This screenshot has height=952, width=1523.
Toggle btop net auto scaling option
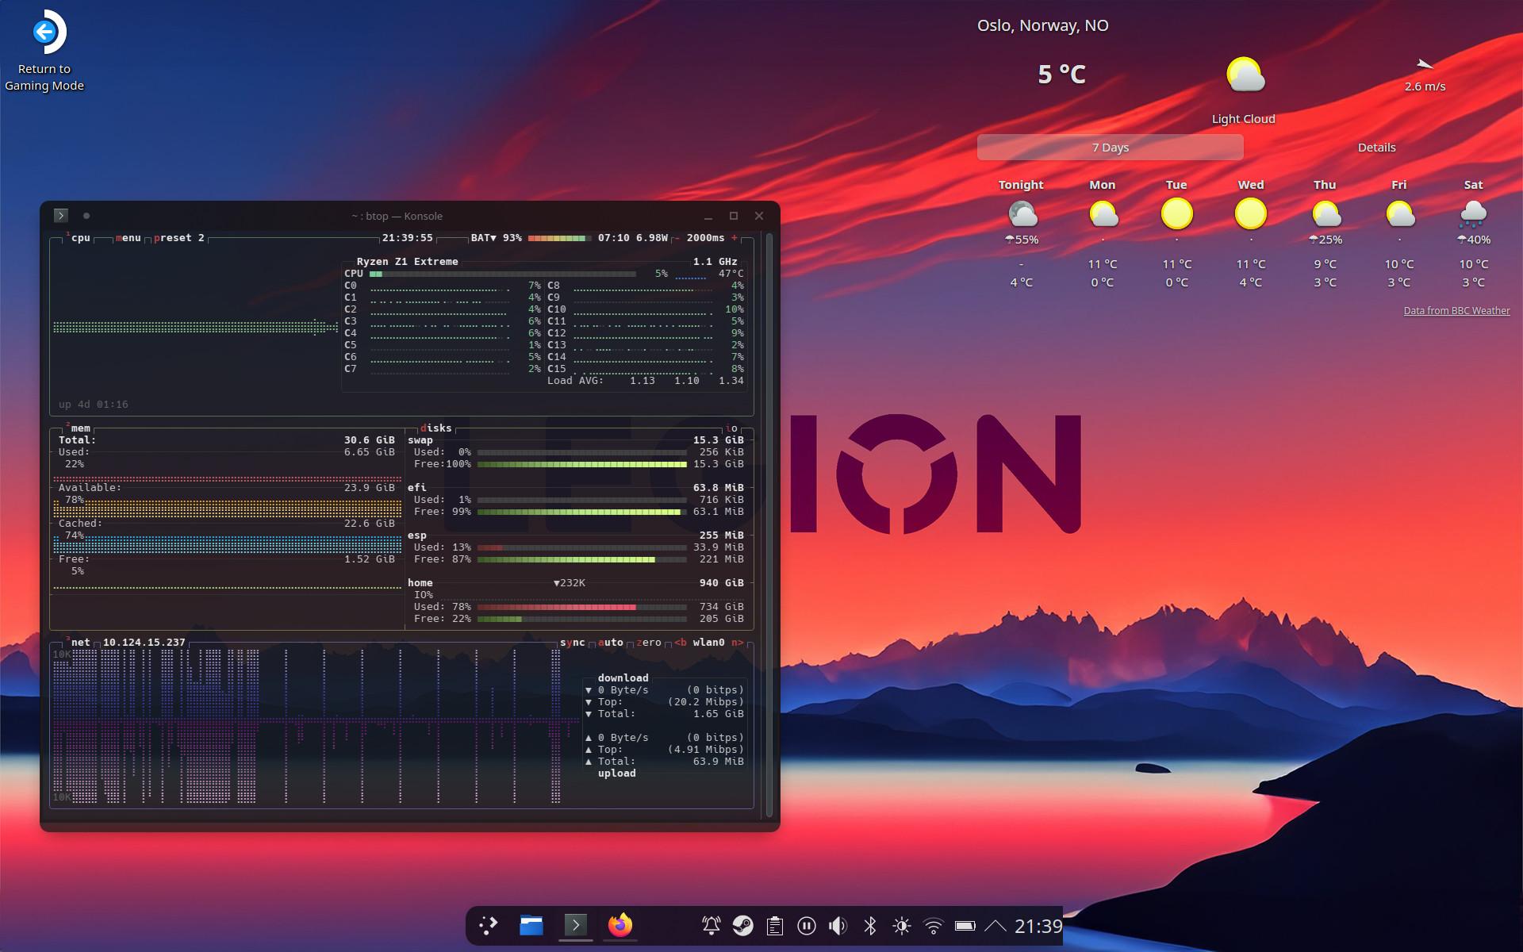pos(610,643)
